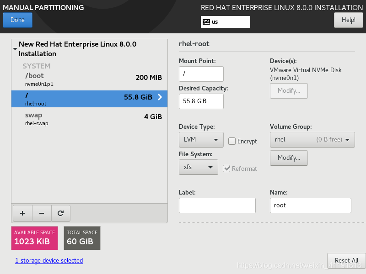Click the plus icon to add mount point
Image resolution: width=366 pixels, height=274 pixels.
click(x=22, y=213)
